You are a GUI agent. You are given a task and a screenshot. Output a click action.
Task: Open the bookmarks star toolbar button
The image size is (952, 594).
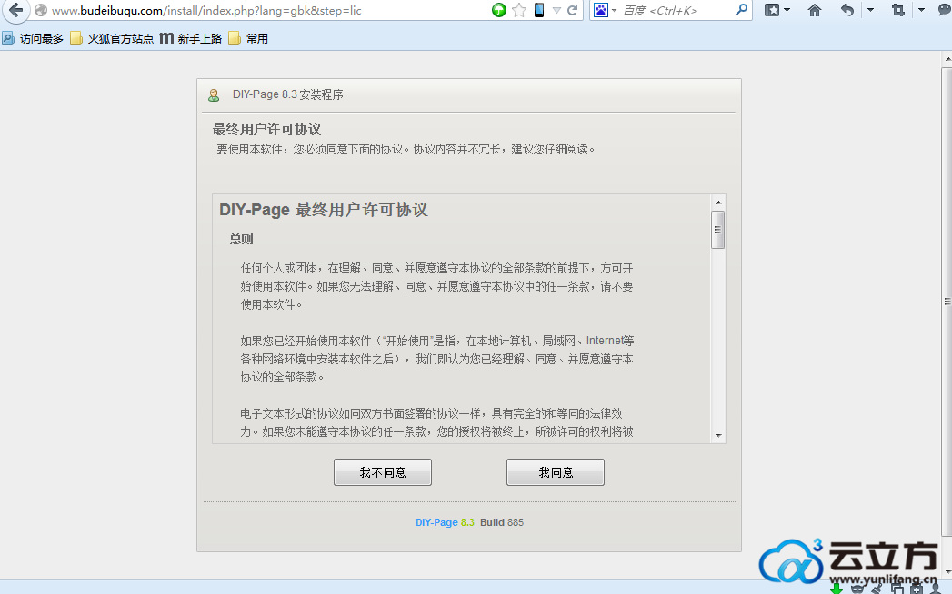(772, 10)
